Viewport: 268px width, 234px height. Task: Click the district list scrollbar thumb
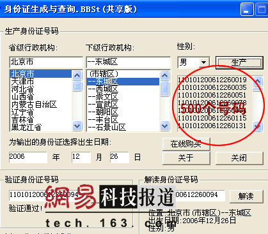click(164, 89)
